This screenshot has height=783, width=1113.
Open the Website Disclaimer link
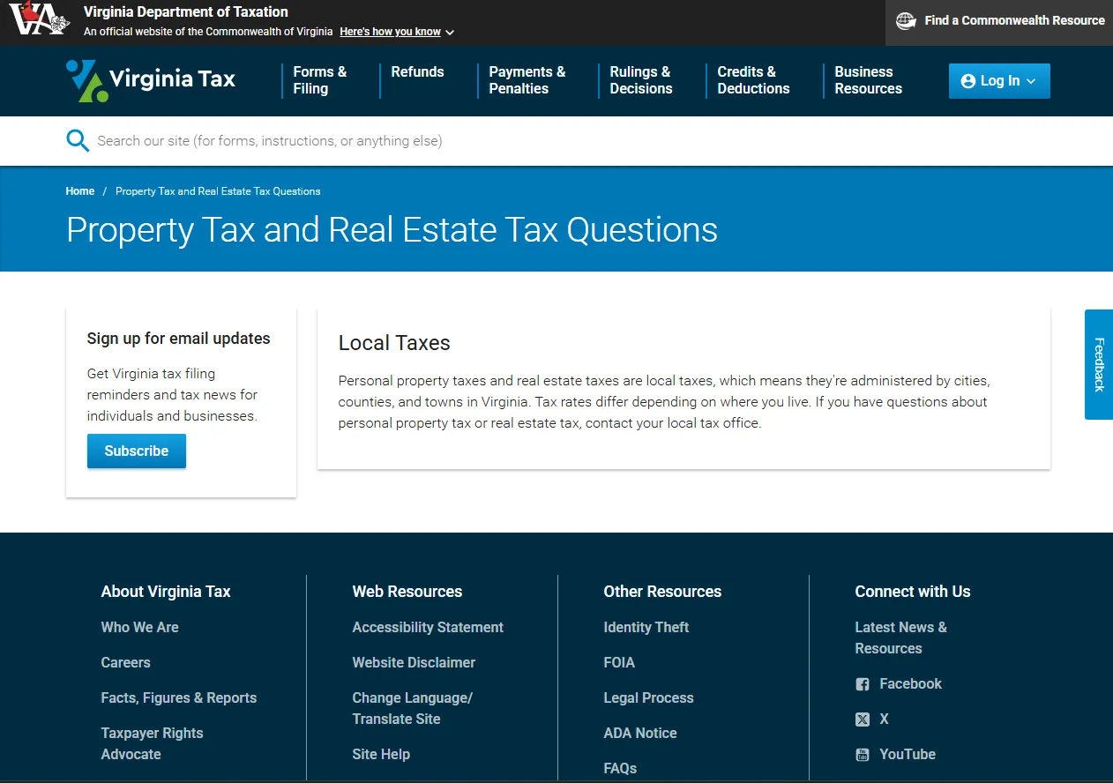pos(414,662)
